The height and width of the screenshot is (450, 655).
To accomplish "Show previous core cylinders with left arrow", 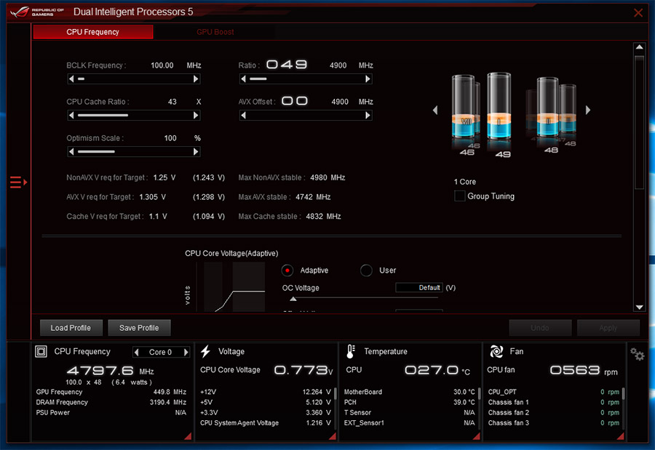I will click(x=435, y=111).
